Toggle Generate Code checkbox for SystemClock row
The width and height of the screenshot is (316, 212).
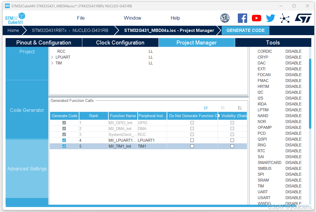point(64,134)
